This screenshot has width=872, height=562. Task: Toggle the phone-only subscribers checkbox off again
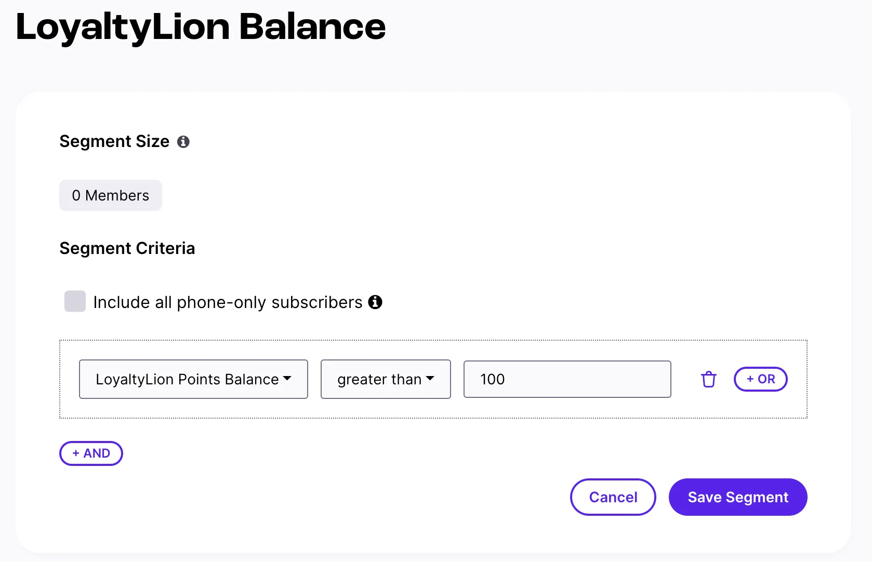tap(75, 301)
